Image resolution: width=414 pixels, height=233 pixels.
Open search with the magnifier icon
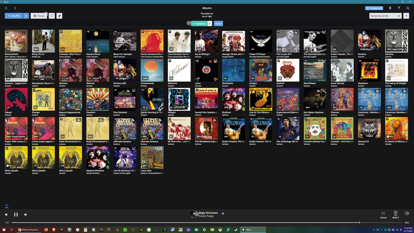(408, 8)
